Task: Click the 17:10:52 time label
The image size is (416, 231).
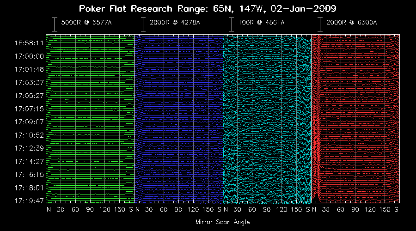Action: [29, 135]
